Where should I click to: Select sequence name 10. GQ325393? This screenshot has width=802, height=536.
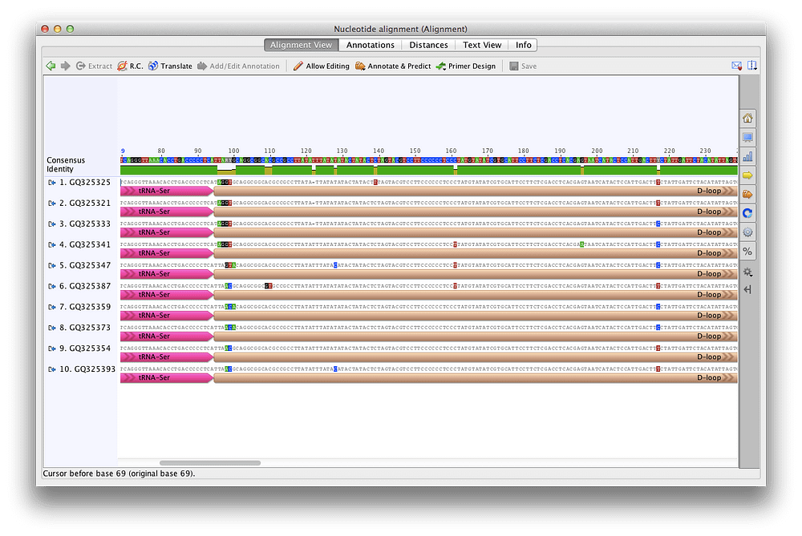click(x=87, y=369)
